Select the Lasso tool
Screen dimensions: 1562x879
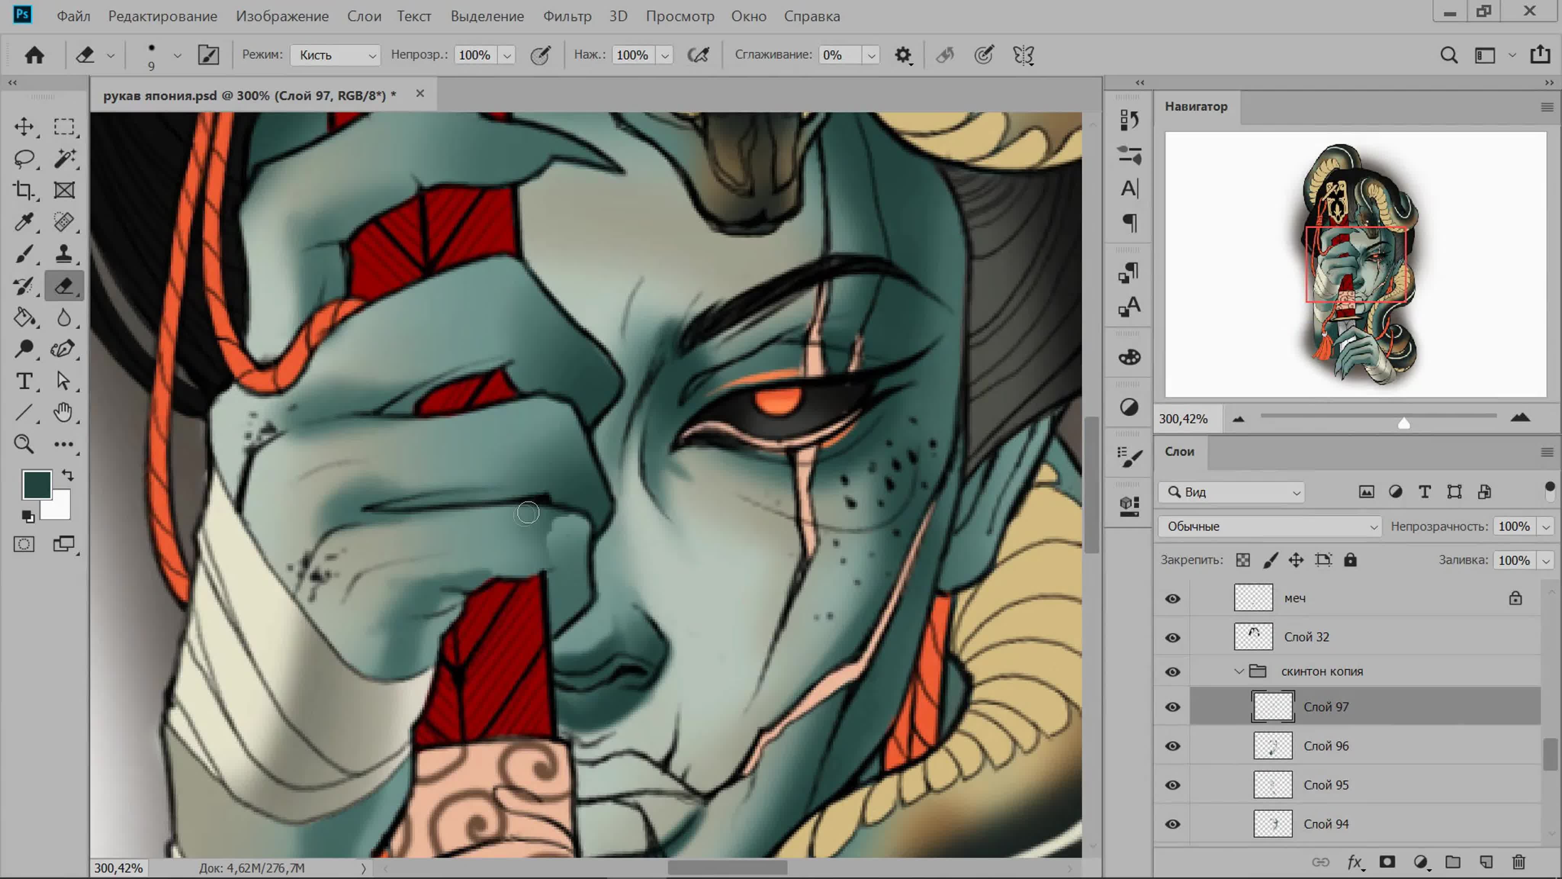[x=24, y=159]
